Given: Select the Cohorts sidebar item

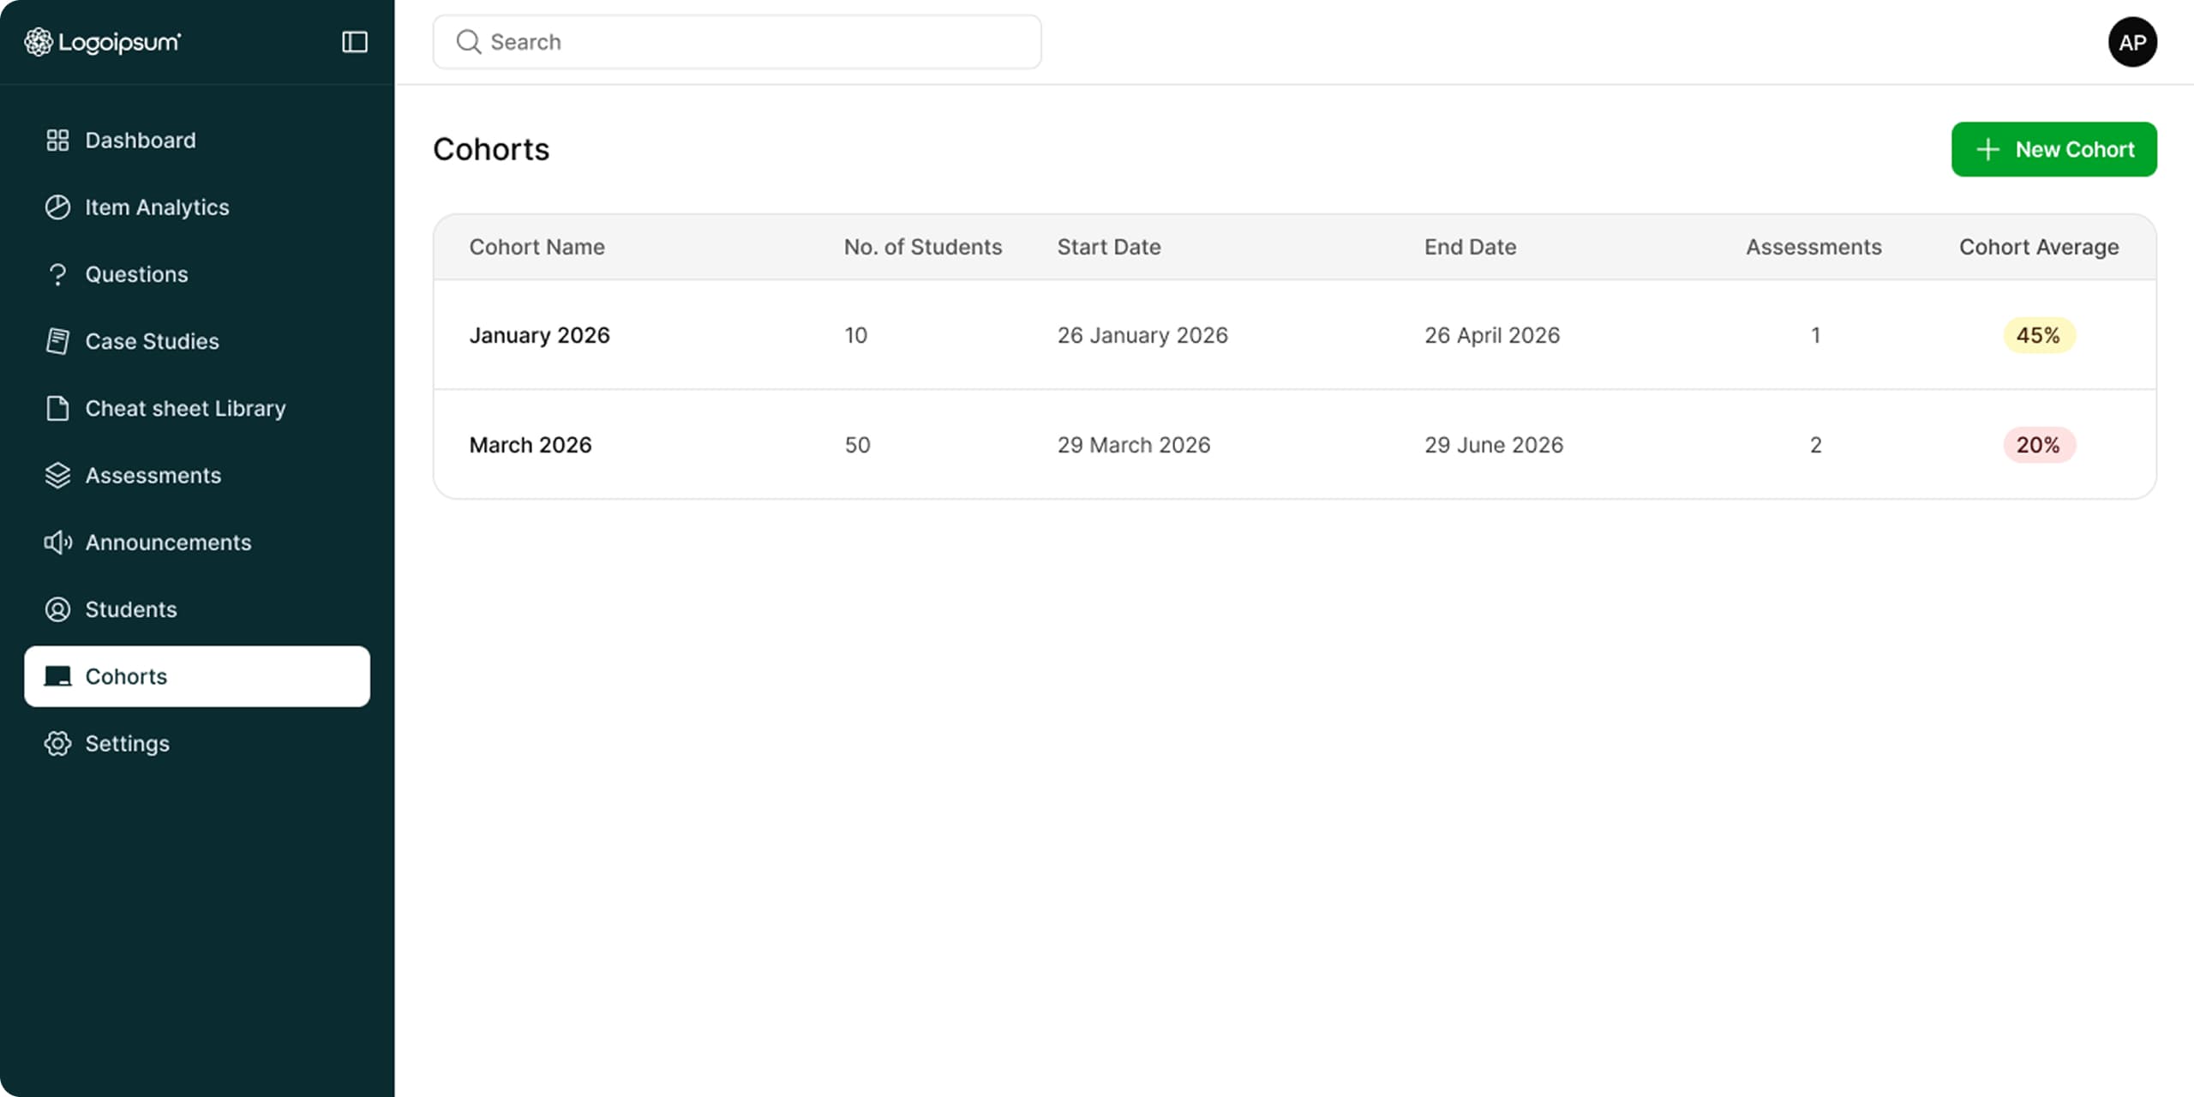Looking at the screenshot, I should point(197,676).
